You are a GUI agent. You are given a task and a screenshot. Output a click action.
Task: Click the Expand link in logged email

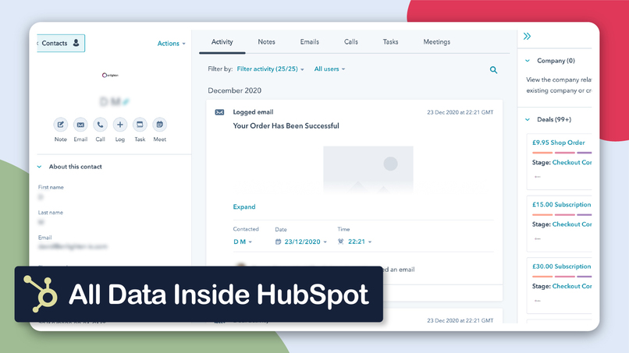[x=244, y=207]
